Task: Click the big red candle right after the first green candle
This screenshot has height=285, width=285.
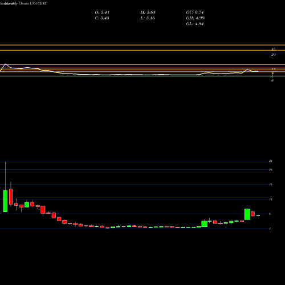Action: (x=11, y=197)
